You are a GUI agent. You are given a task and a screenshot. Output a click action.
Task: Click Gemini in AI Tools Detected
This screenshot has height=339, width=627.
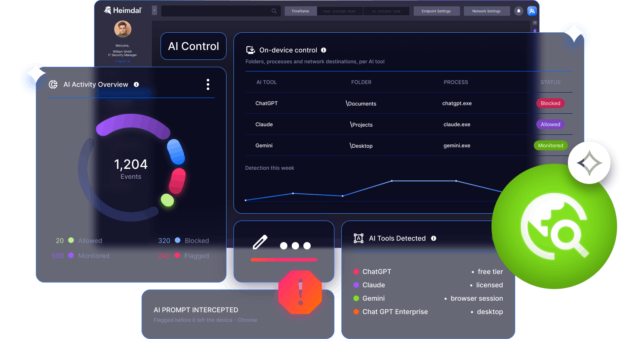[369, 299]
